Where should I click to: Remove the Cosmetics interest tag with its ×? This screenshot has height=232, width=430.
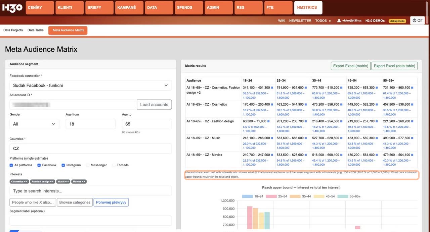coord(28,182)
